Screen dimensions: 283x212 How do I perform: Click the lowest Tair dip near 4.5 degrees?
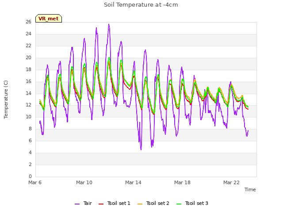[x=141, y=149]
